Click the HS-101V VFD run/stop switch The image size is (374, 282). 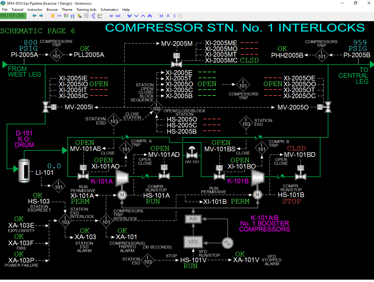click(x=193, y=260)
